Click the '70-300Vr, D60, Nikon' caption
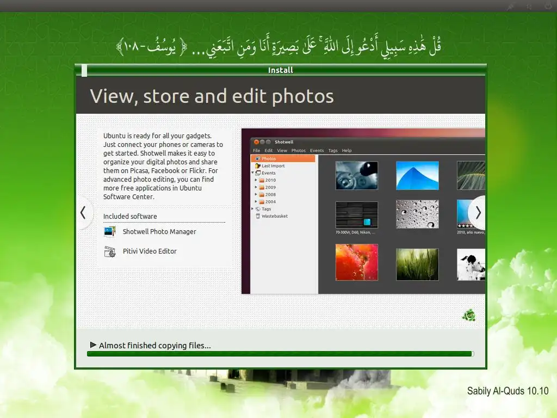The image size is (557, 418). coord(355,232)
